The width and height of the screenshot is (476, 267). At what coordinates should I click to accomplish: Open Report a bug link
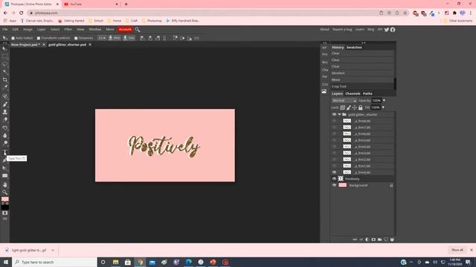[342, 30]
